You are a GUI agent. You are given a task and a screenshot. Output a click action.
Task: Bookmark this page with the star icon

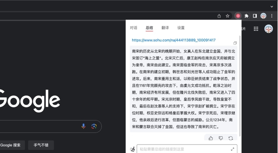[x=227, y=16]
